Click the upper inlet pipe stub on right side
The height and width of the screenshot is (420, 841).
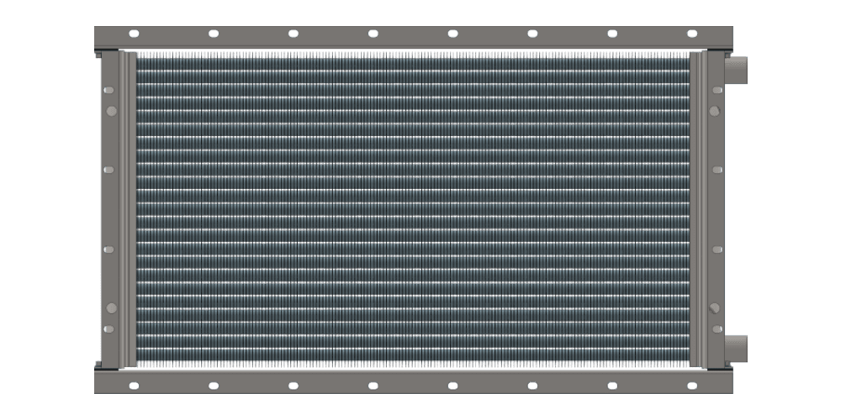[735, 71]
